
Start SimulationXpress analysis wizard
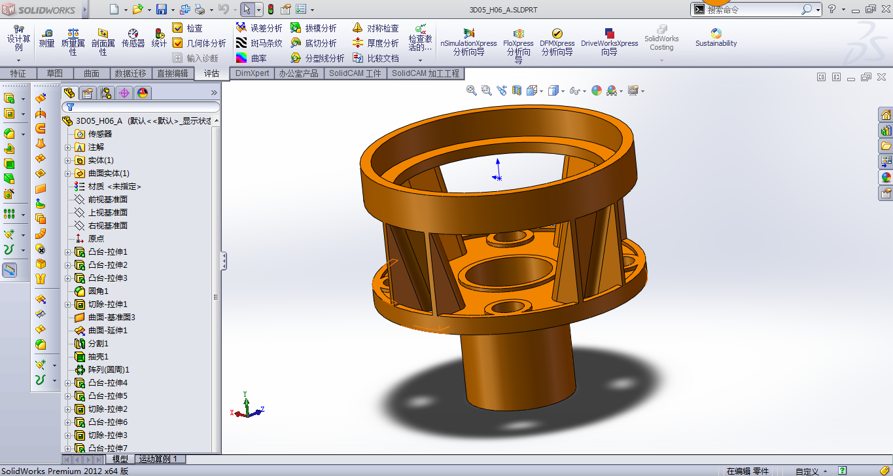coord(468,42)
